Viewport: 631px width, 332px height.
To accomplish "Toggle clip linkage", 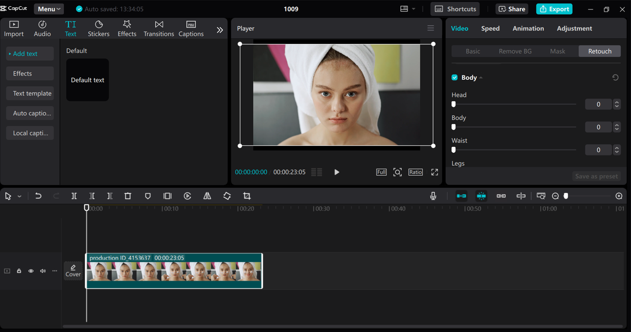I will [501, 196].
